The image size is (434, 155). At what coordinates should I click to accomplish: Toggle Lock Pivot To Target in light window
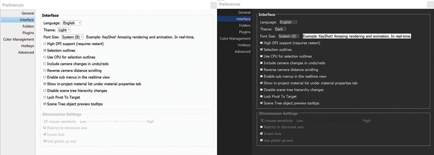(x=45, y=97)
